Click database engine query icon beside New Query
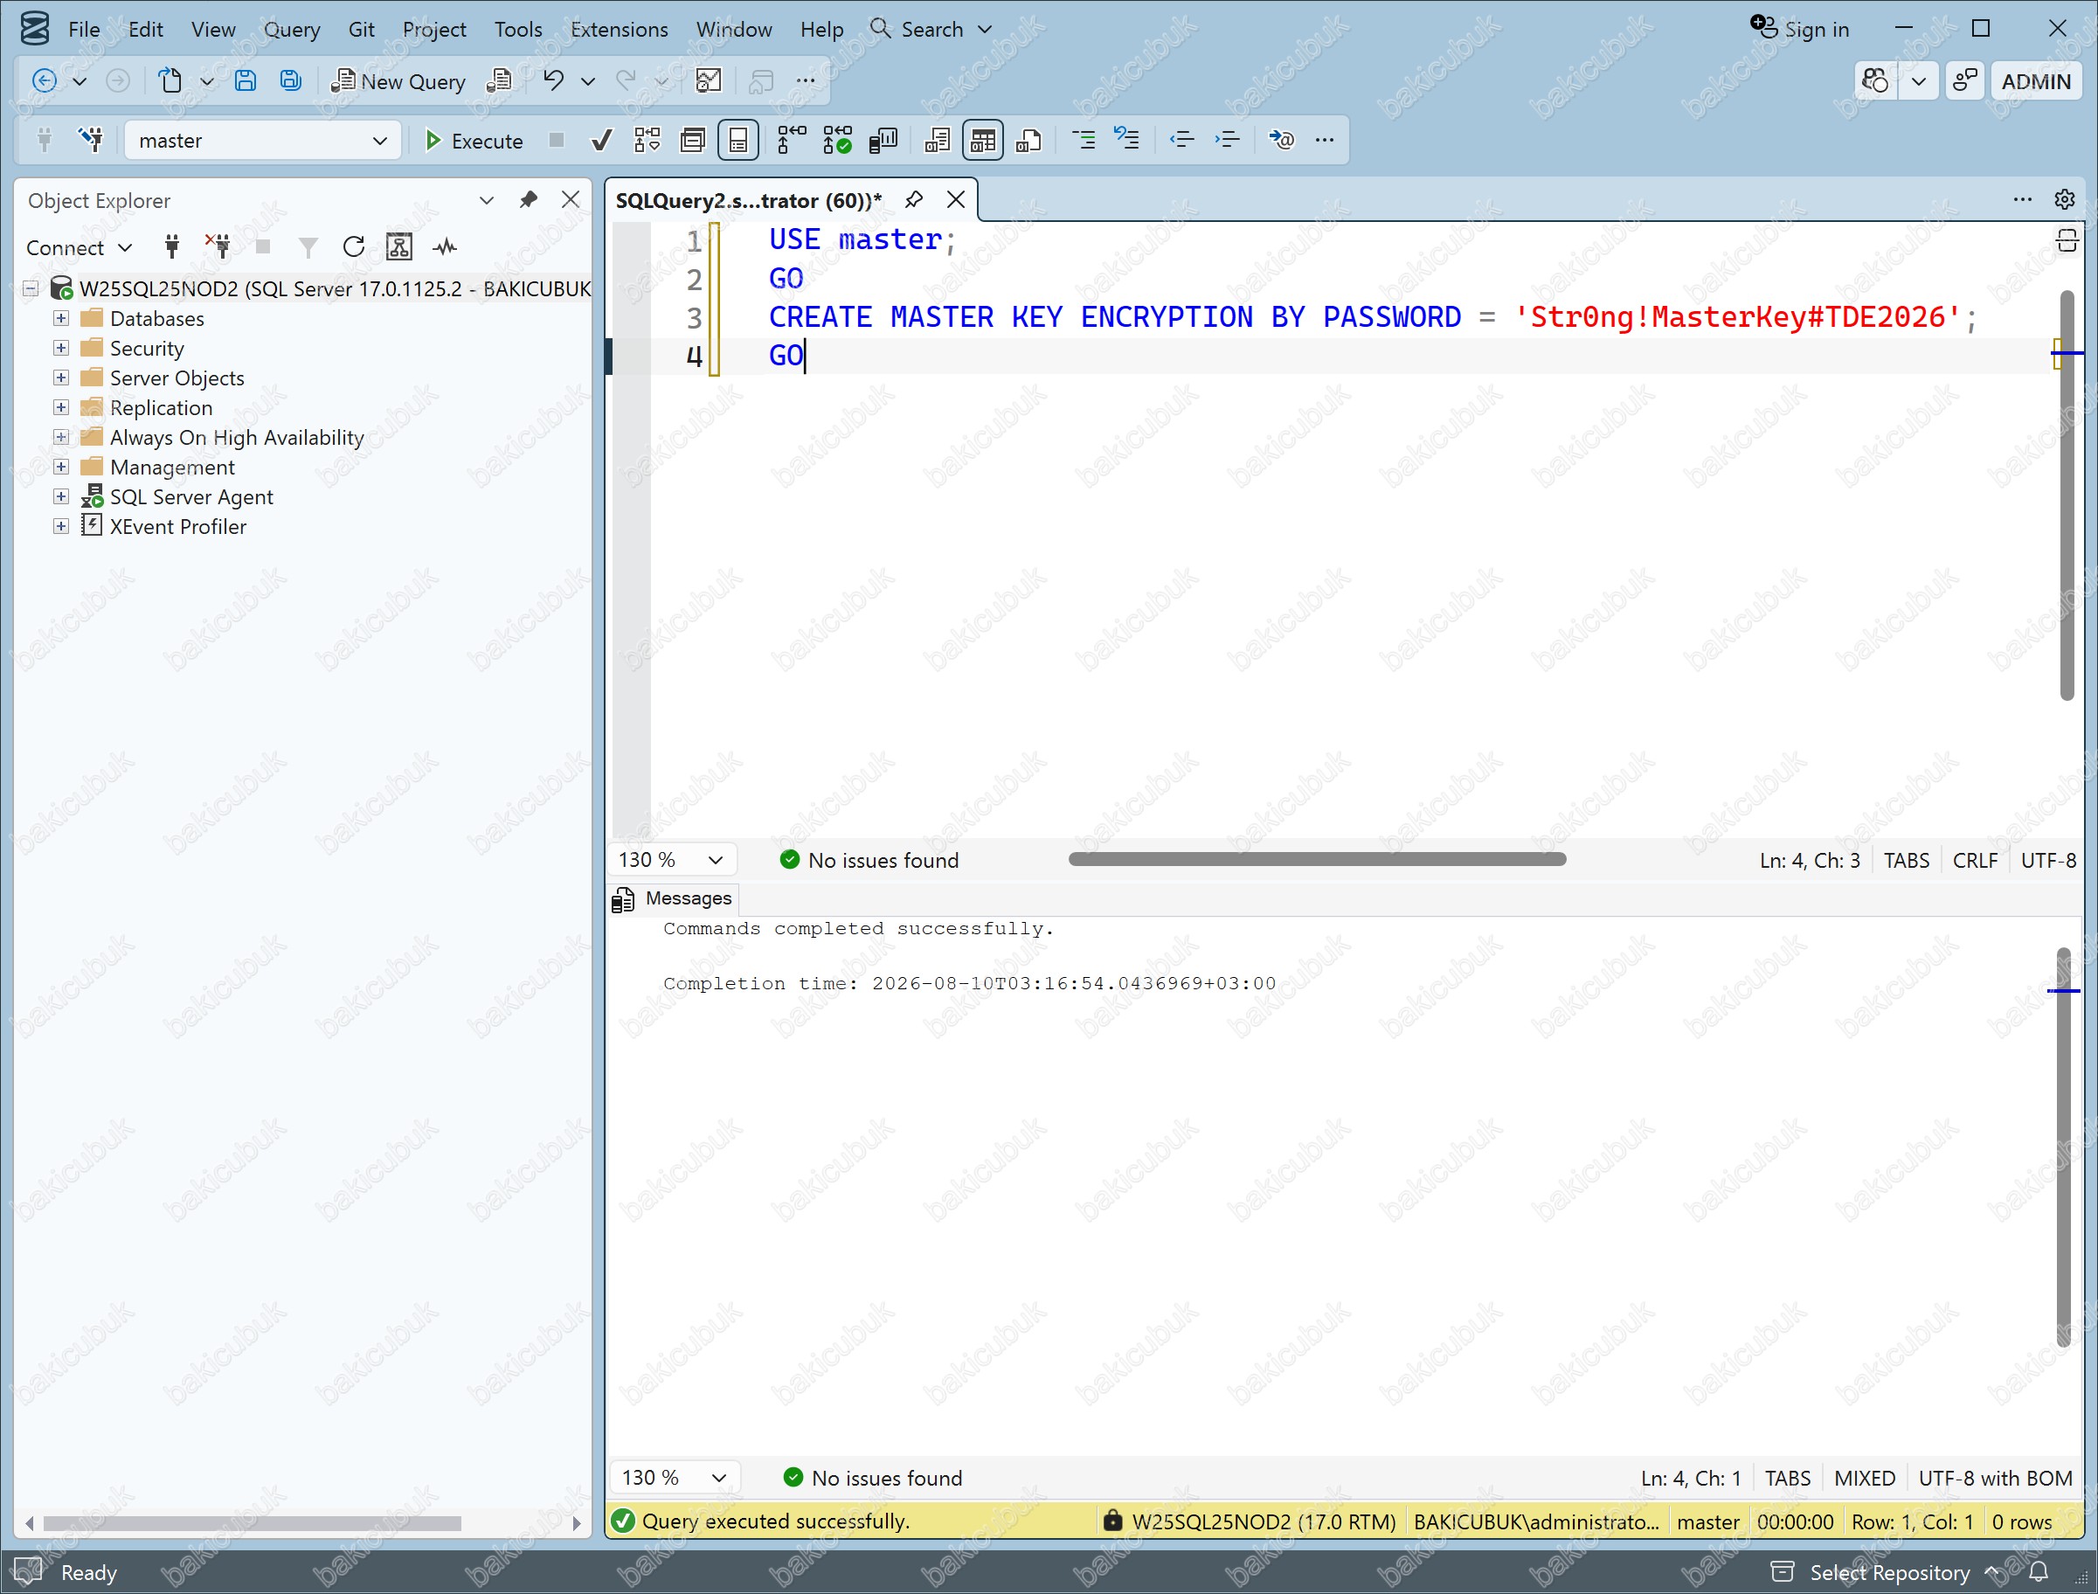Screen dimensions: 2098x1594 coord(499,80)
